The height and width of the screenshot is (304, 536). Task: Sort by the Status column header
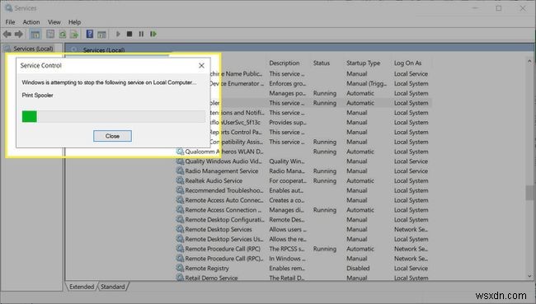click(x=322, y=63)
